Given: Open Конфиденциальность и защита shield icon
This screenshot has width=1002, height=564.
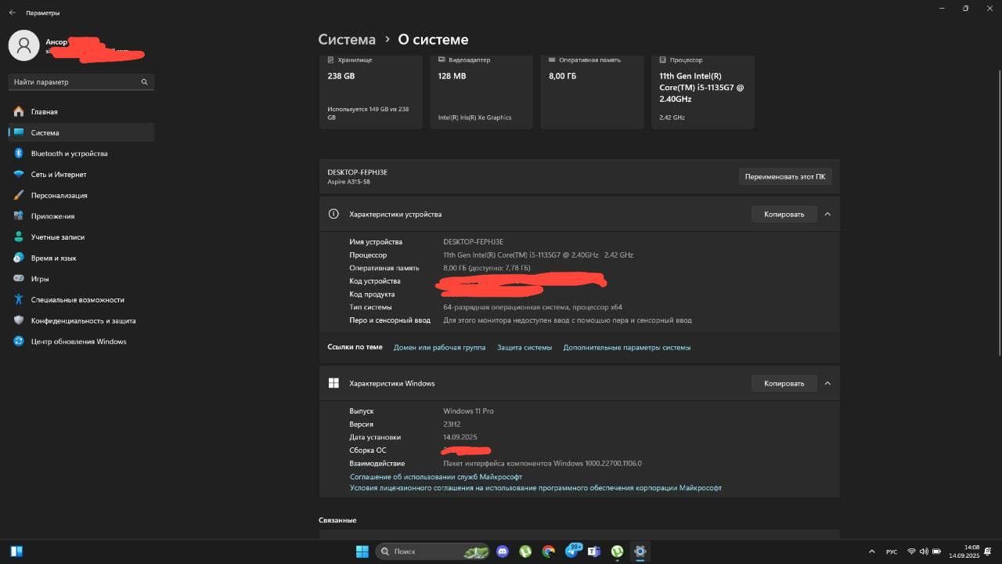Looking at the screenshot, I should pos(19,320).
